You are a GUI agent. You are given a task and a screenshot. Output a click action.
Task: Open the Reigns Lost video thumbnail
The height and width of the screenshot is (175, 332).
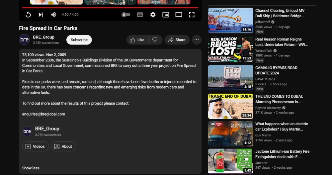pyautogui.click(x=231, y=49)
